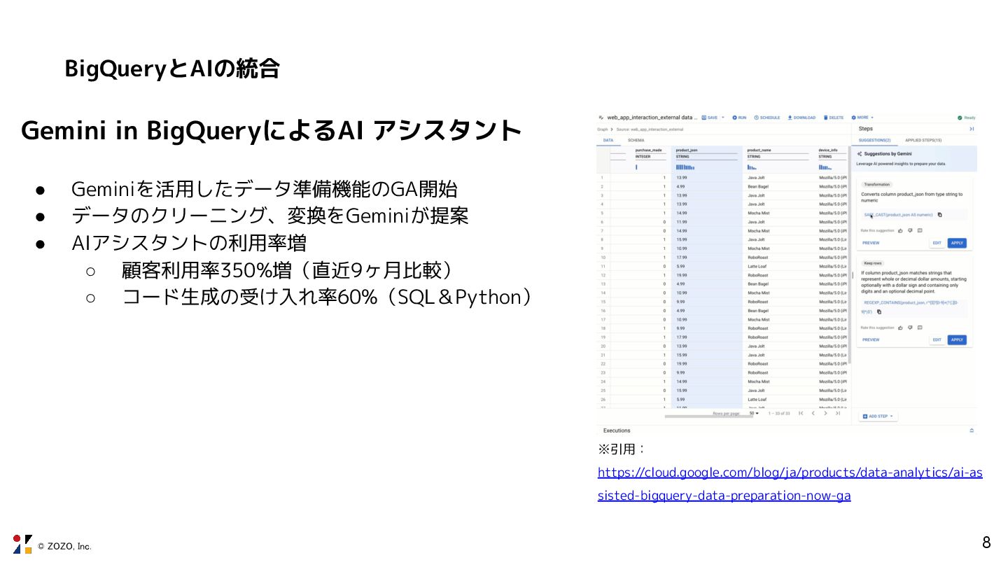The width and height of the screenshot is (1008, 567).
Task: Click the SCHEDULE clock button
Action: [766, 118]
